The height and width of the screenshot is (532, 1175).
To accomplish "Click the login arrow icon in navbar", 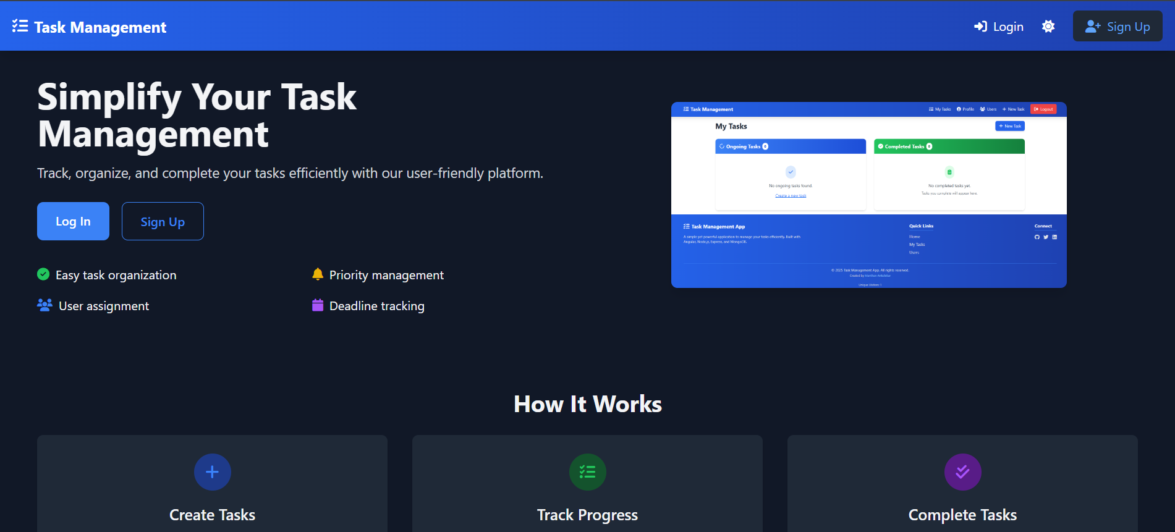I will point(980,27).
